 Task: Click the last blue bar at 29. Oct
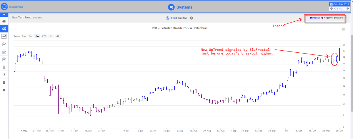click(x=339, y=54)
